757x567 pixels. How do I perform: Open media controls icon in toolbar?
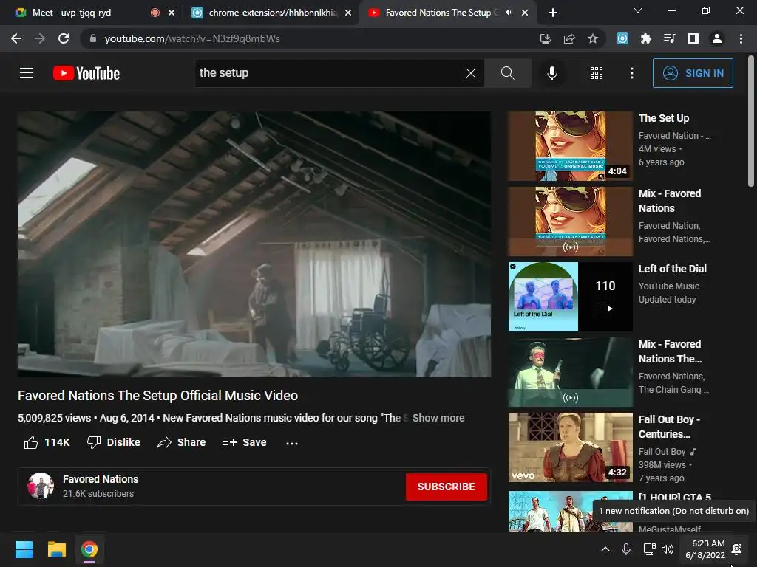[x=670, y=38]
